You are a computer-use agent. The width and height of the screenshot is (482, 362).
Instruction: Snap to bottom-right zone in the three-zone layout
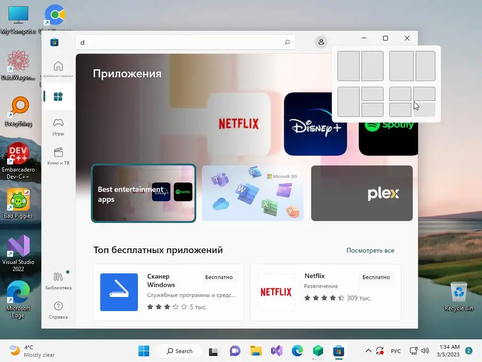pyautogui.click(x=373, y=109)
